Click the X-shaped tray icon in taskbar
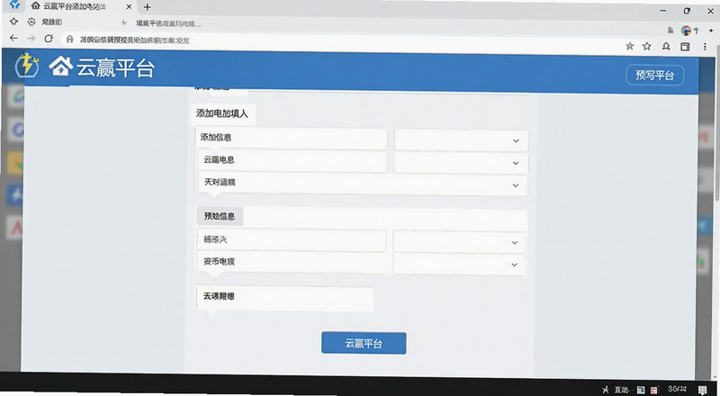Screen dimensions: 720x396 [x=606, y=390]
